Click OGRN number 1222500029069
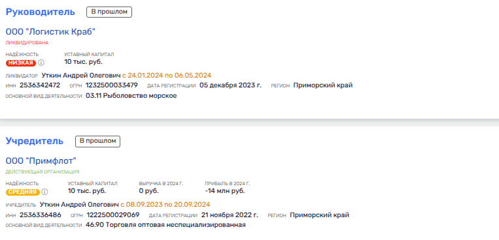The width and height of the screenshot is (499, 240). tap(113, 215)
